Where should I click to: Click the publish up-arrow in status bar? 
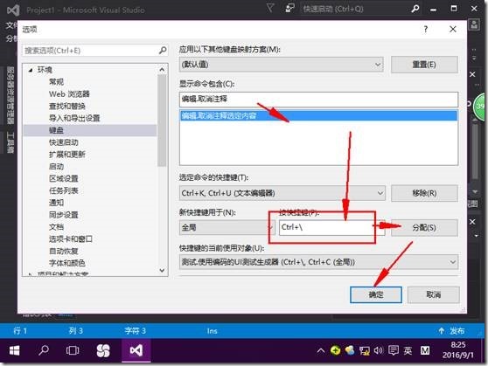click(442, 331)
